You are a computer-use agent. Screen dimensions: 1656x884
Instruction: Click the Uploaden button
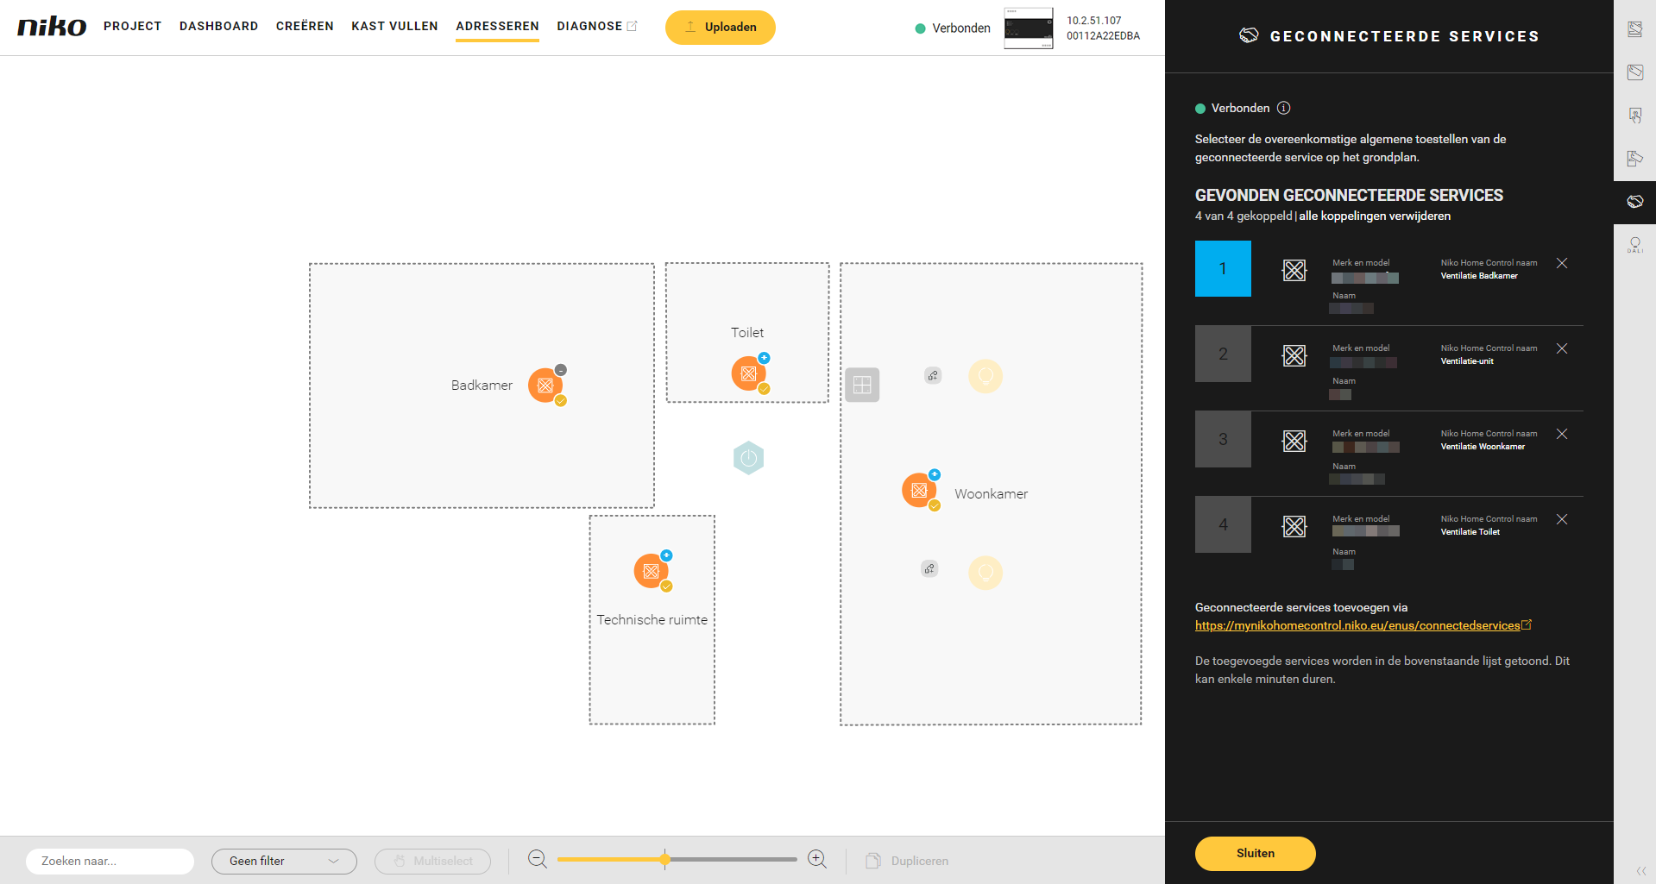coord(720,27)
